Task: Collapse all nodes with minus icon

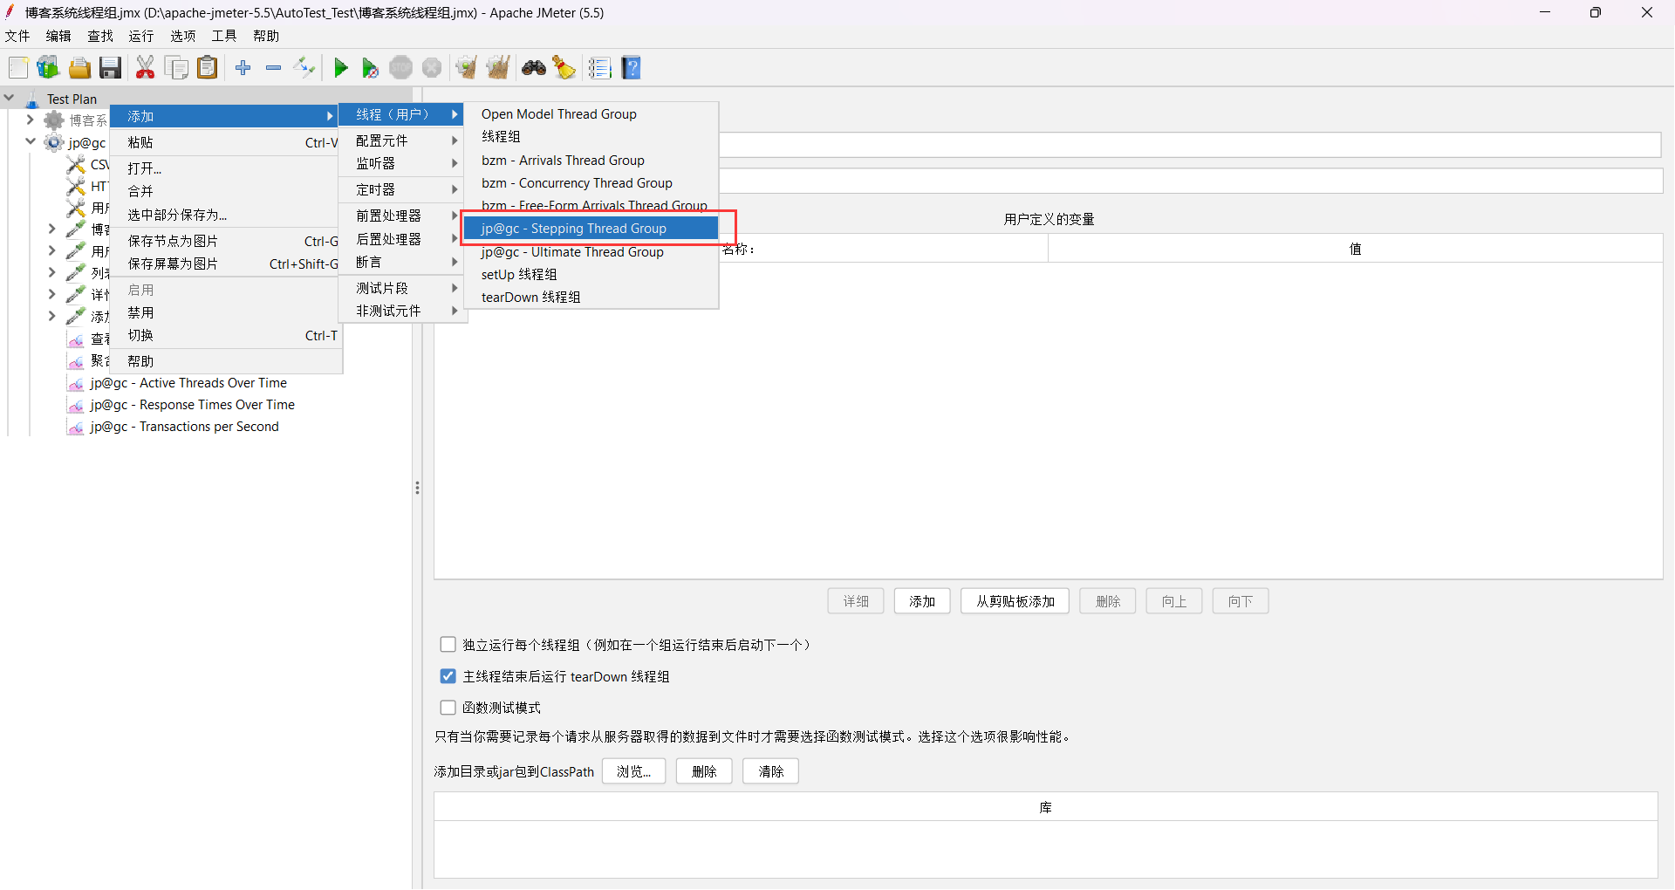Action: point(274,68)
